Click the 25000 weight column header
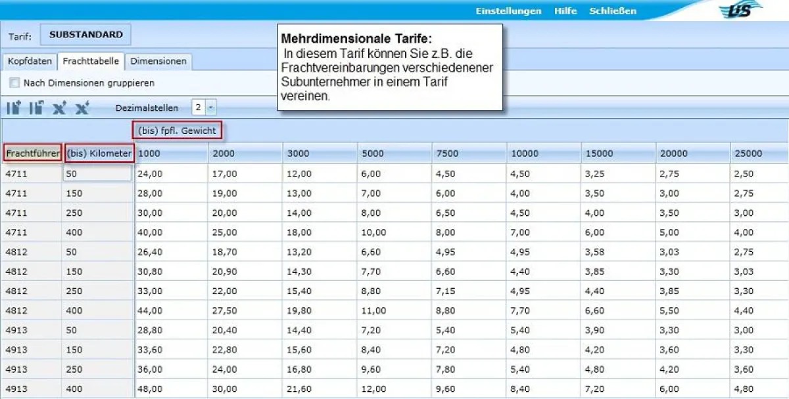Screen dimensions: 789x399 coord(750,152)
